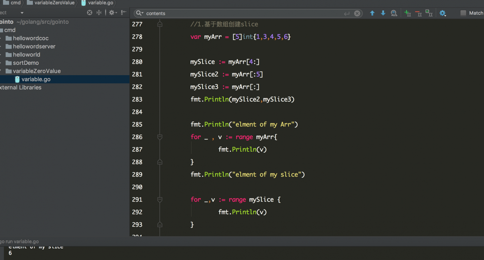Screen dimensions: 484x260
Task: Hide the project tool window
Action: (124, 13)
